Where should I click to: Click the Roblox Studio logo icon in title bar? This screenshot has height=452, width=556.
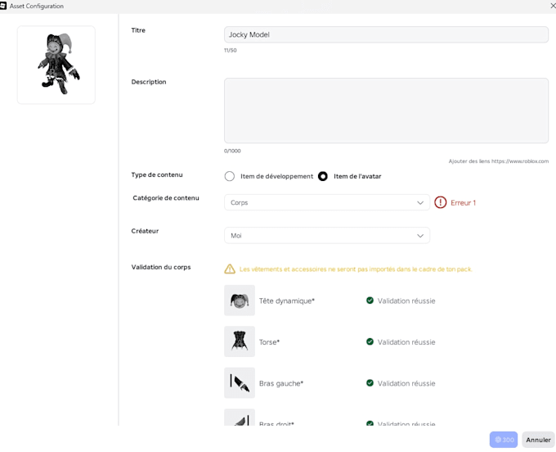tap(2, 6)
